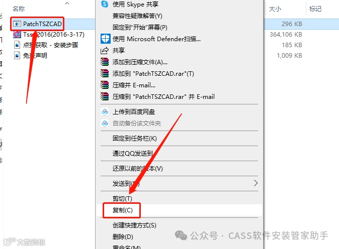Click the 大小 column header
This screenshot has width=339, height=249.
275,9
